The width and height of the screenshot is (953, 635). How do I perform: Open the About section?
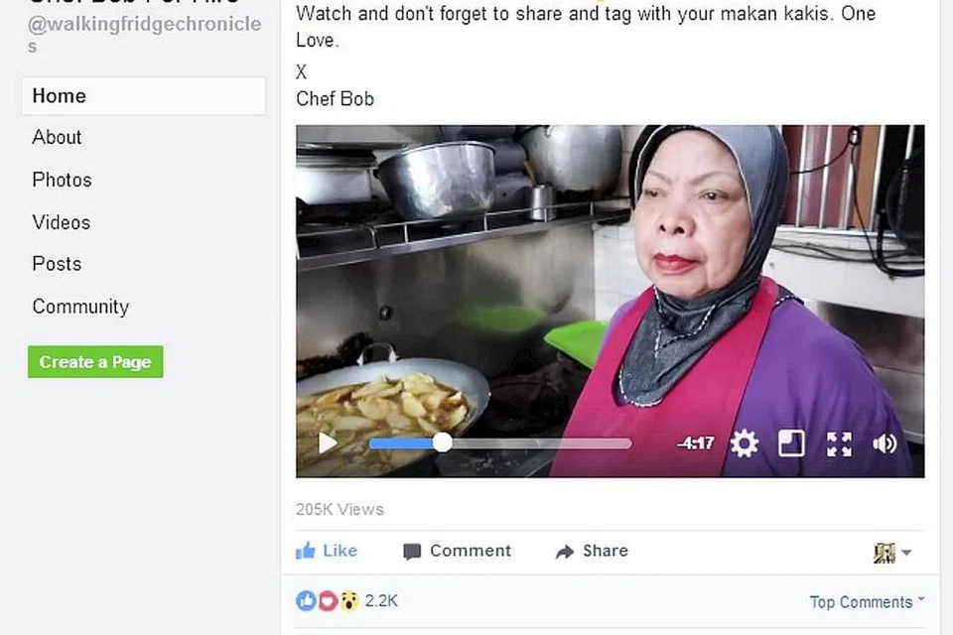coord(58,137)
